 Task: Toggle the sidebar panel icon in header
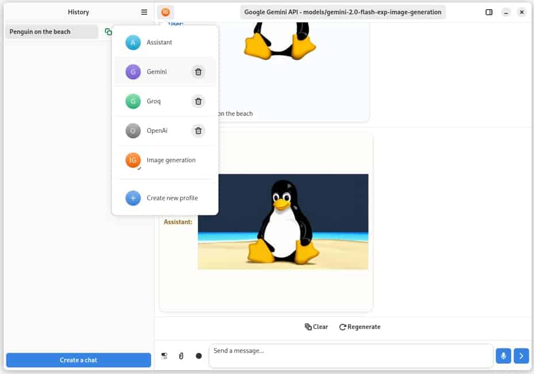(489, 12)
